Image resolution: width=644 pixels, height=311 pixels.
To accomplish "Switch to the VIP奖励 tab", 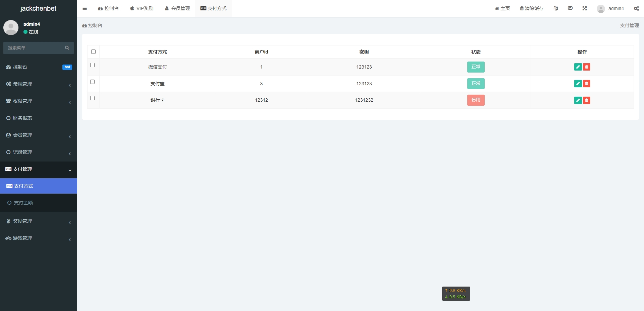I will (x=142, y=8).
